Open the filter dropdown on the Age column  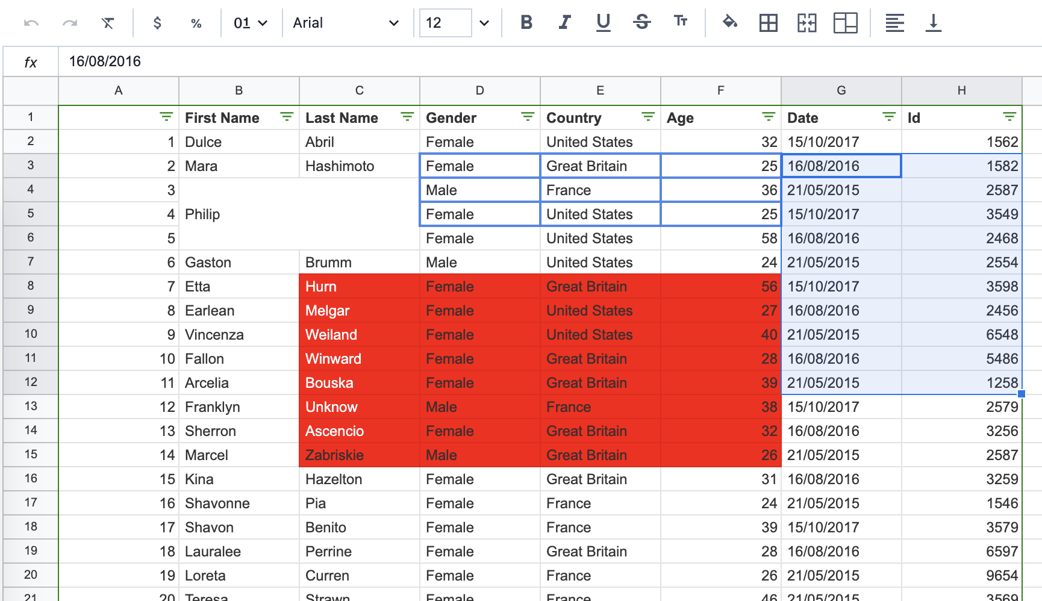768,117
